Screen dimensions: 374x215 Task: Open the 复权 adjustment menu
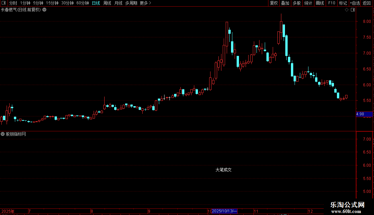point(274,3)
